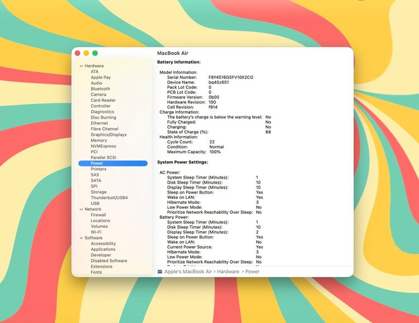
Task: Select Fibre Channel in the sidebar
Action: click(104, 129)
